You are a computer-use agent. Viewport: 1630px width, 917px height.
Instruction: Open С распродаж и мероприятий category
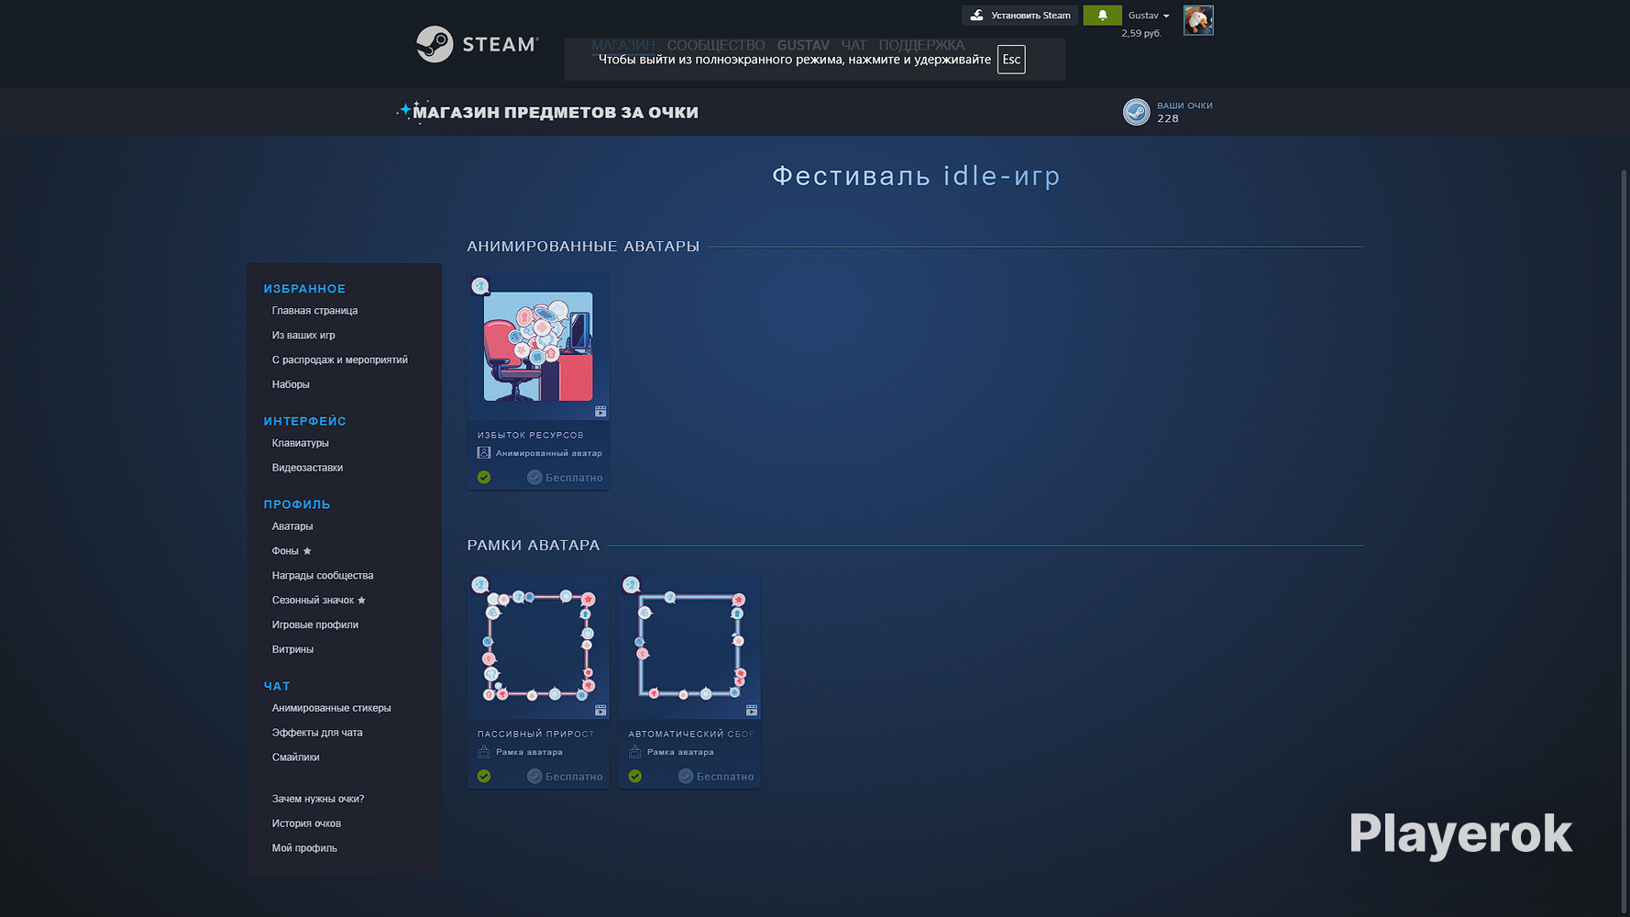tap(339, 360)
